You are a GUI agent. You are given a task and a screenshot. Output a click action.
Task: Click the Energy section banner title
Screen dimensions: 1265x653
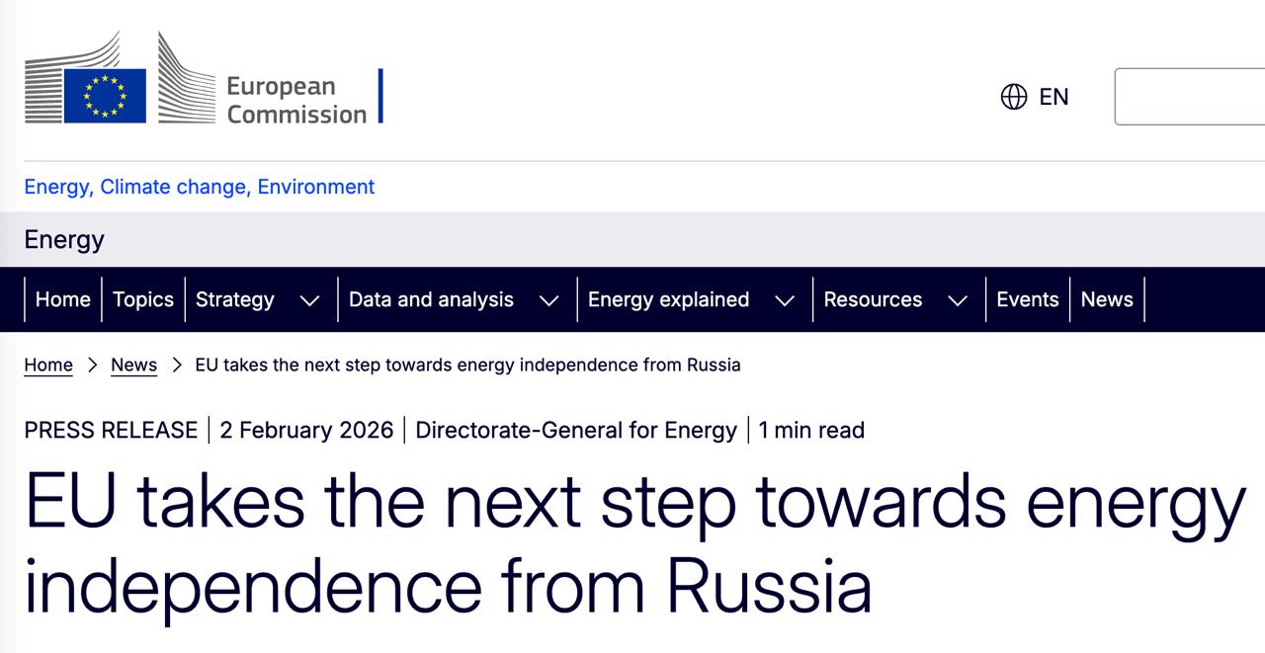(62, 239)
